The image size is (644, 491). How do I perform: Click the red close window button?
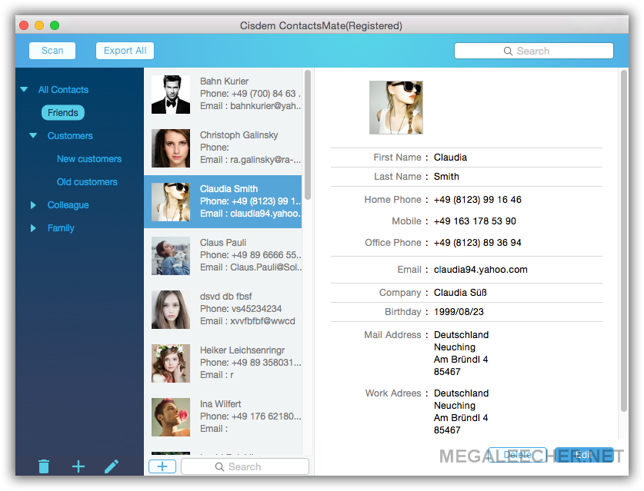[24, 25]
